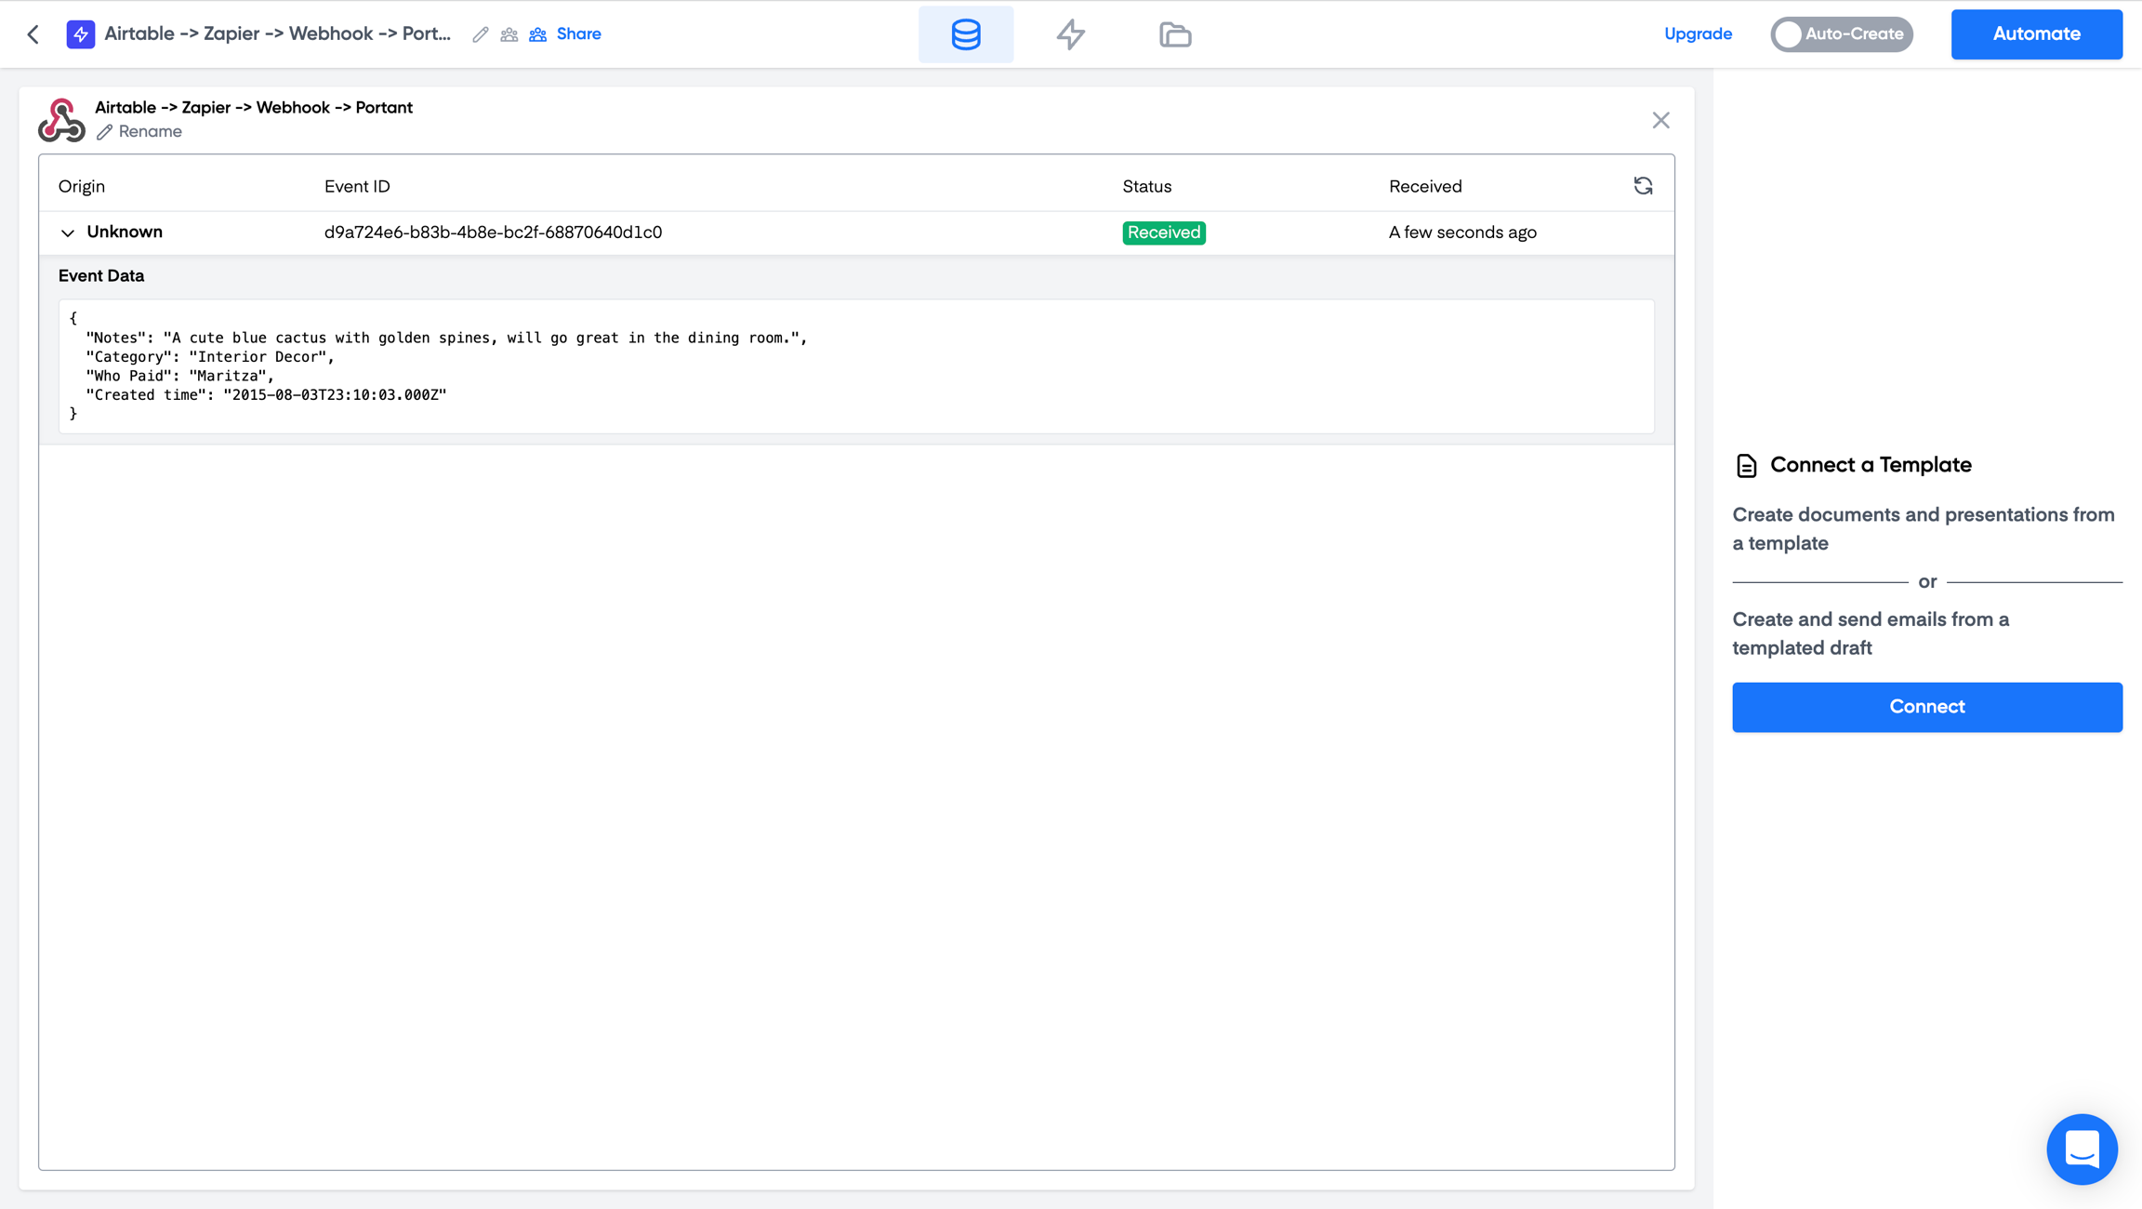Image resolution: width=2142 pixels, height=1209 pixels.
Task: Click the purple lightning workflow icon
Action: click(x=81, y=34)
